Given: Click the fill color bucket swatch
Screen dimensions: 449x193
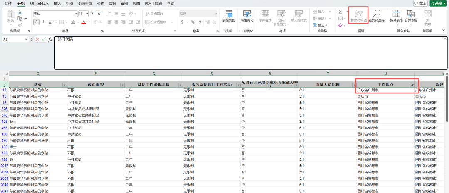Looking at the screenshot, I should pos(73,22).
